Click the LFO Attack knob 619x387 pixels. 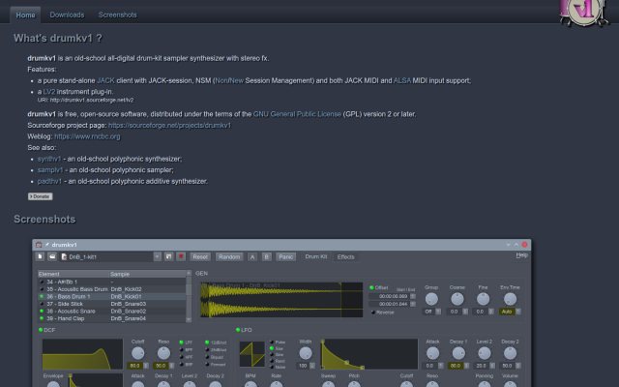[432, 353]
